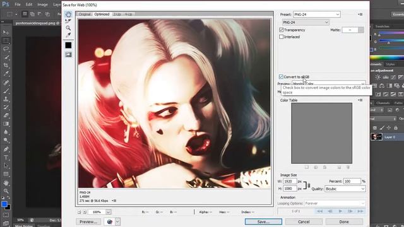Click the Percent input field
Image resolution: width=404 pixels, height=227 pixels.
pos(352,181)
